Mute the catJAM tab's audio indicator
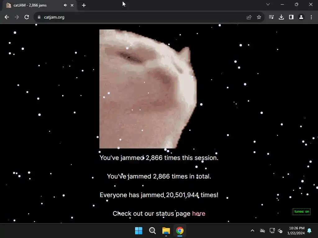 (x=65, y=5)
